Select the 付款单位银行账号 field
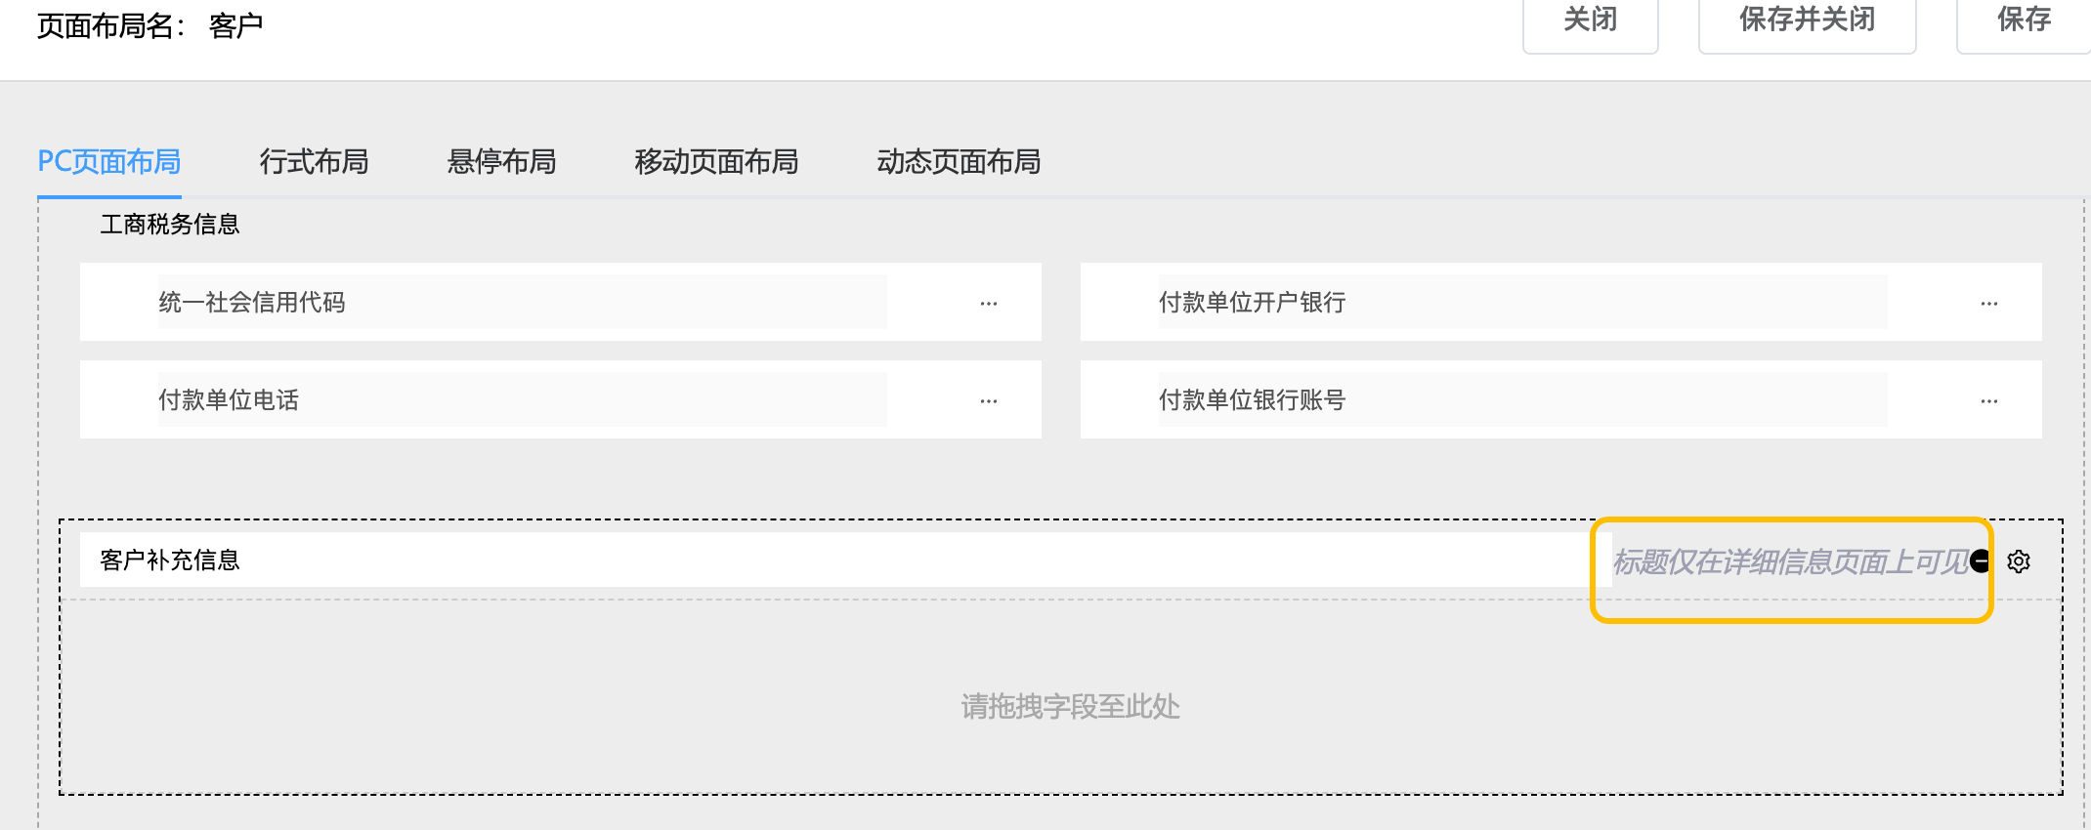Image resolution: width=2091 pixels, height=830 pixels. click(x=1521, y=400)
